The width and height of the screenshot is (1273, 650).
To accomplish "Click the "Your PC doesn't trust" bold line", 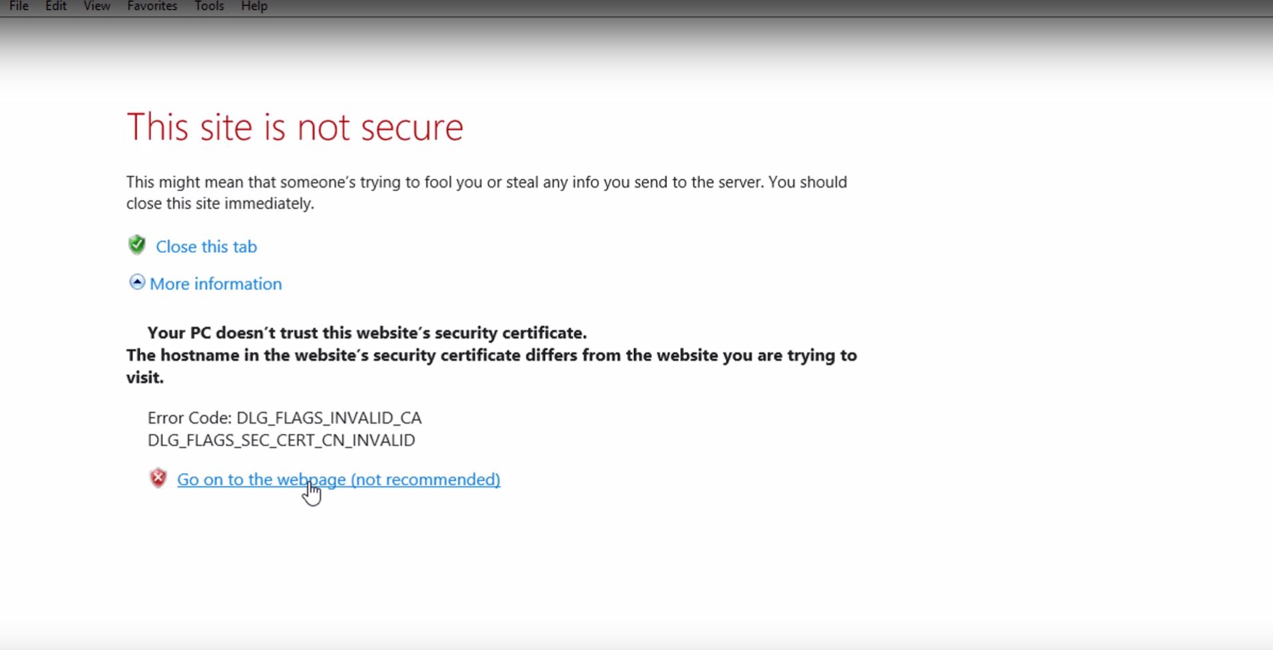I will point(367,333).
